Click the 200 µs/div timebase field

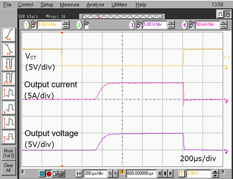(95, 174)
